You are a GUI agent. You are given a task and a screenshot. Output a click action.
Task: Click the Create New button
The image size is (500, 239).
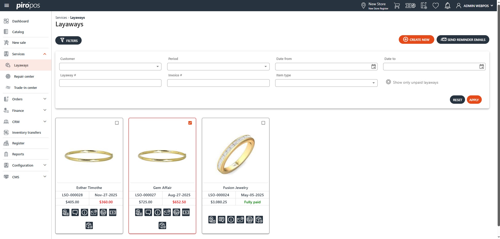416,40
